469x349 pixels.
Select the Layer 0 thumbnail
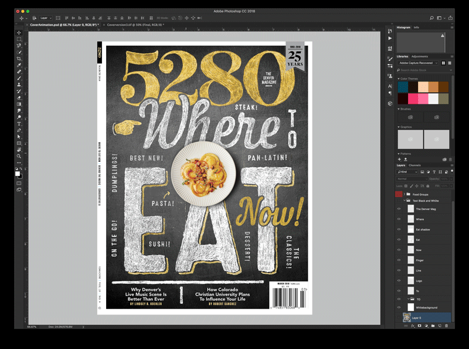(x=406, y=317)
